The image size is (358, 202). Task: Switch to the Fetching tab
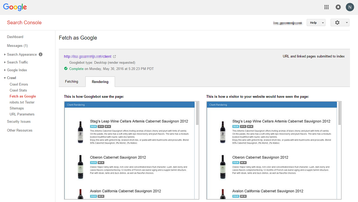(x=72, y=82)
